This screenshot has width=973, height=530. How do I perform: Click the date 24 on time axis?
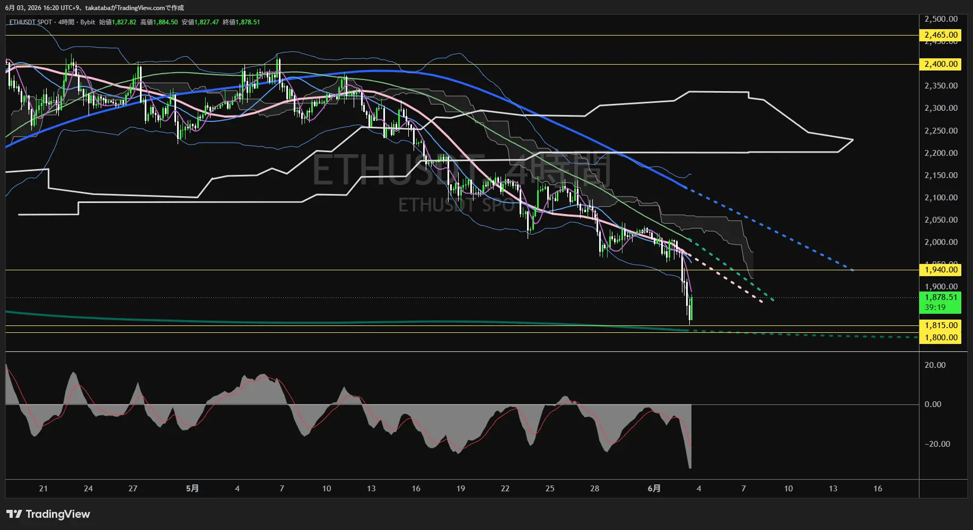(88, 489)
